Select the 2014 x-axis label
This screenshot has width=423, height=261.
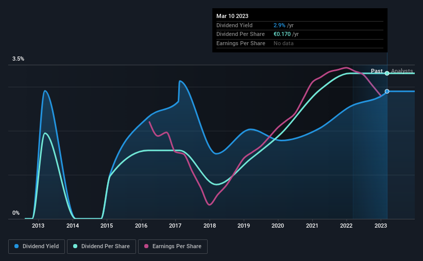click(x=73, y=226)
